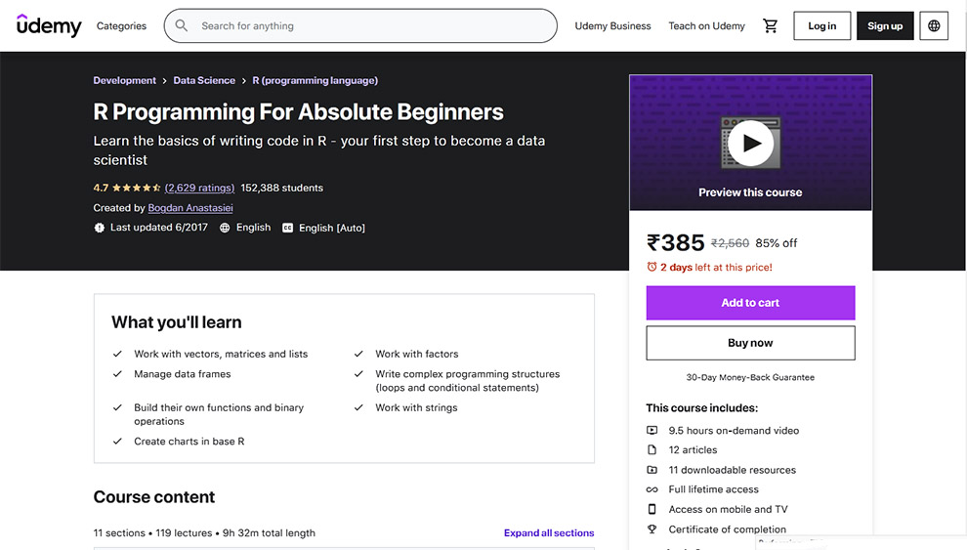Click the 30-Day Money-Back Guarantee text

pos(750,377)
